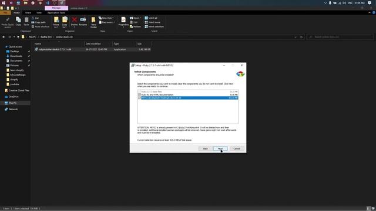Open Documents in the navigation pane
The height and width of the screenshot is (211, 376).
tap(16, 61)
